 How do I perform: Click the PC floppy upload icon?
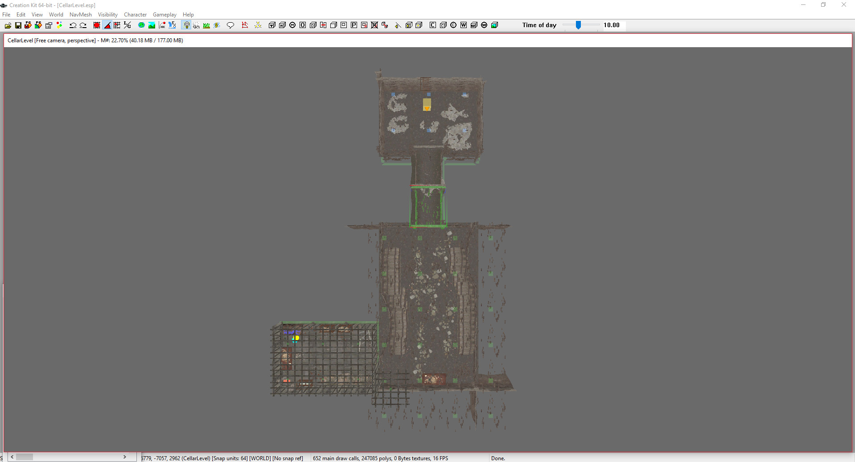pyautogui.click(x=28, y=25)
